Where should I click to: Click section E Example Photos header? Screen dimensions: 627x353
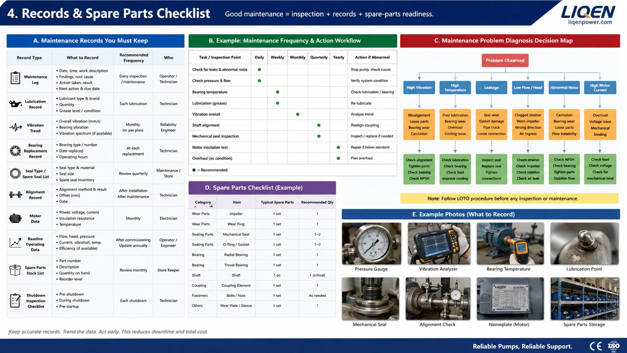[x=481, y=214]
